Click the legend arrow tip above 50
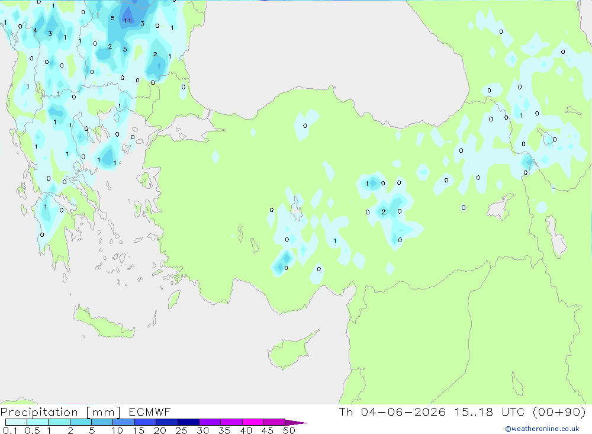Screen dimensions: 592x434 296,422
